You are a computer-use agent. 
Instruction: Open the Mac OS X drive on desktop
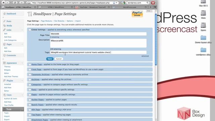pyautogui.click(x=203, y=2)
